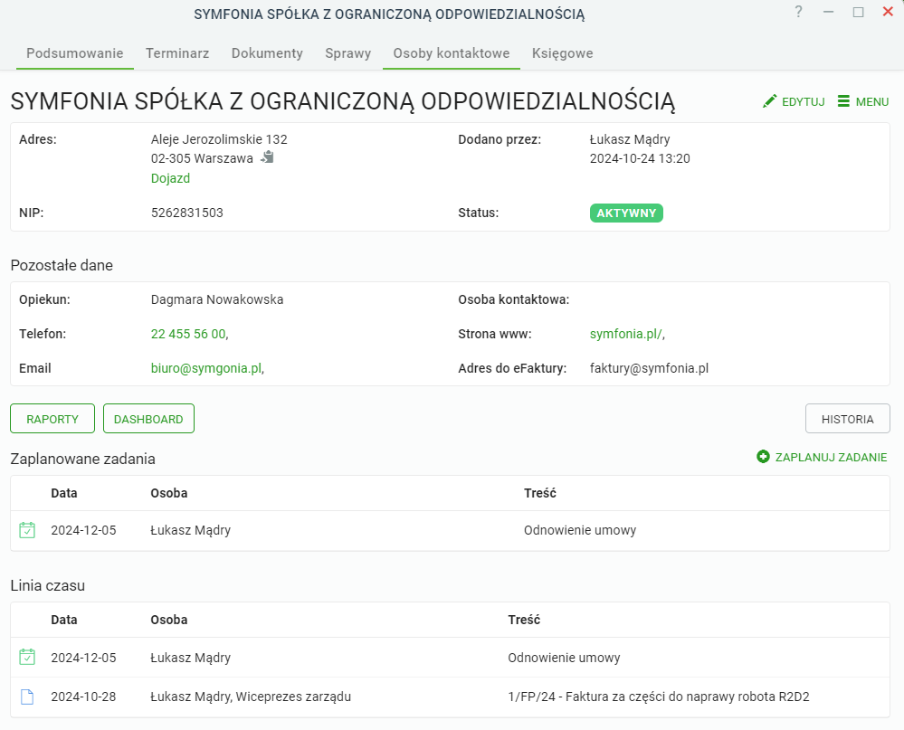Click the HISTORIA button
The width and height of the screenshot is (904, 730).
[848, 419]
